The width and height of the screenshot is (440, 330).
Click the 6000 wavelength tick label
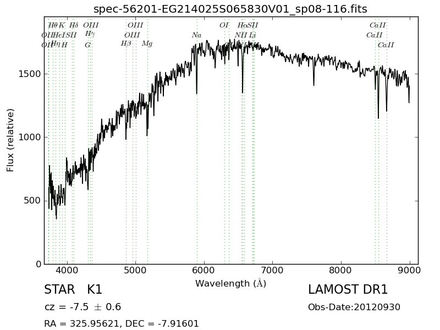tap(204, 270)
